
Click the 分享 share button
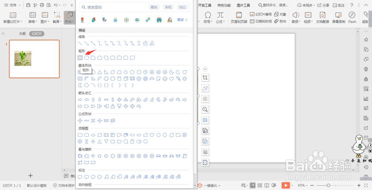click(324, 5)
